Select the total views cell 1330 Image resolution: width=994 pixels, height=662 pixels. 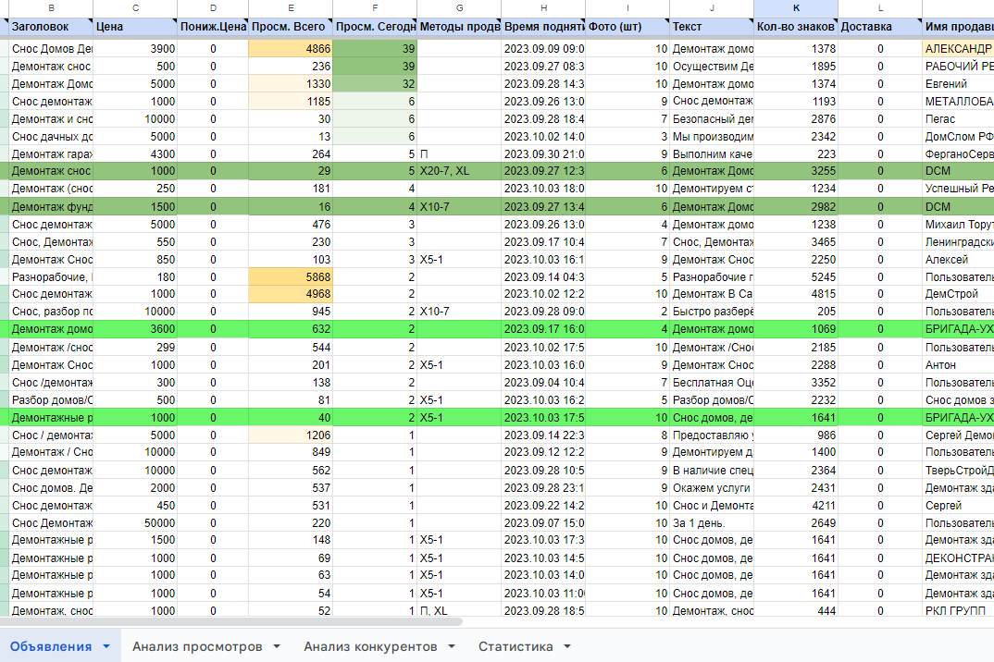tap(291, 83)
